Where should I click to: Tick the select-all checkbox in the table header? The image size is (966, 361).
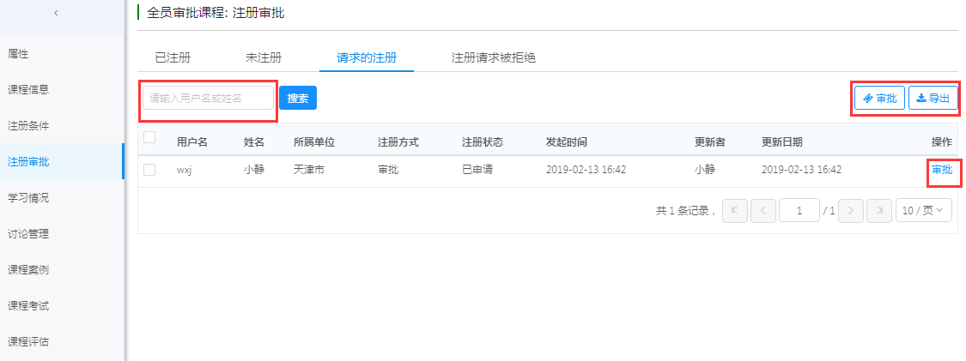coord(149,137)
